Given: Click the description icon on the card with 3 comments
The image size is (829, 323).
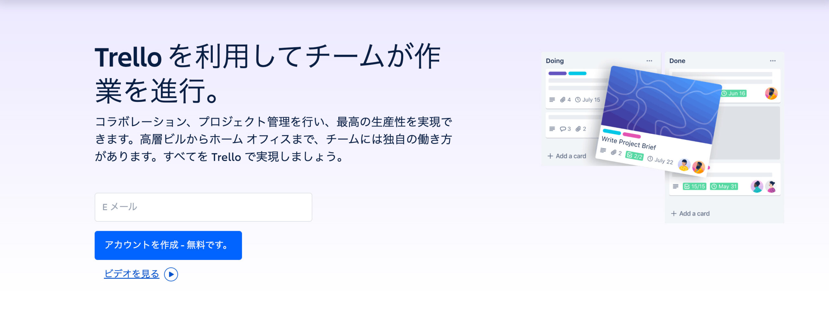Looking at the screenshot, I should (x=552, y=129).
